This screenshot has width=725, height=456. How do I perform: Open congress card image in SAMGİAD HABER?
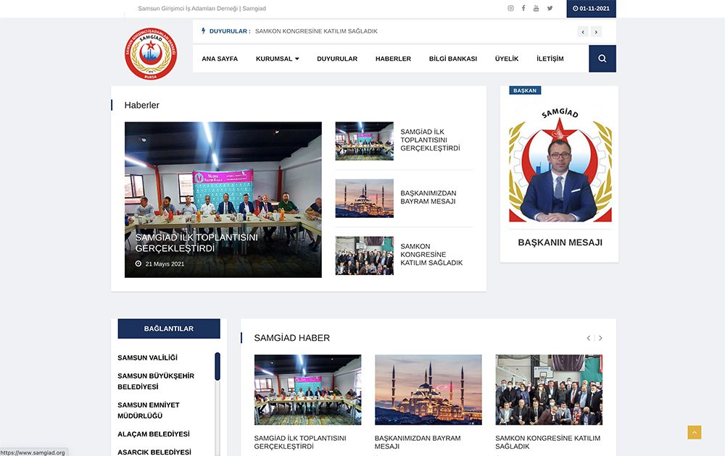[x=549, y=389]
